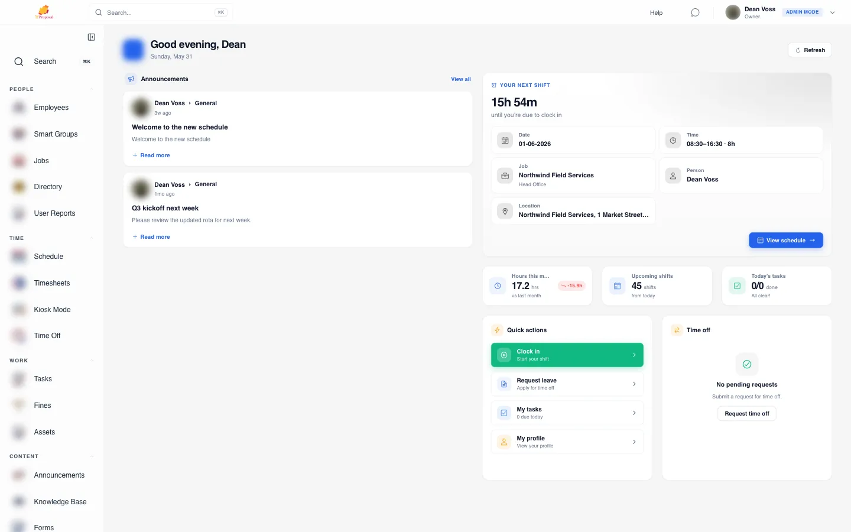Open the chat messages icon
851x532 pixels.
tap(695, 12)
